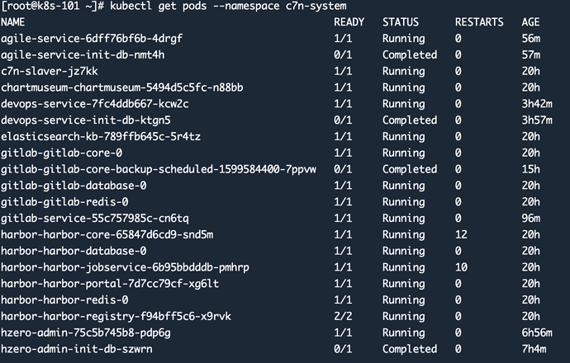The width and height of the screenshot is (570, 363).
Task: Click elasticsearch-kb-789ffb645c-5r4tz pod name
Action: 101,136
